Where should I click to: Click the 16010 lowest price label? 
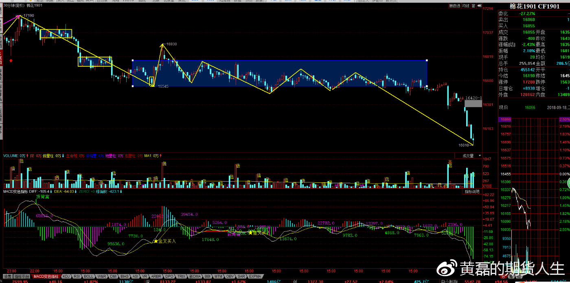464,145
